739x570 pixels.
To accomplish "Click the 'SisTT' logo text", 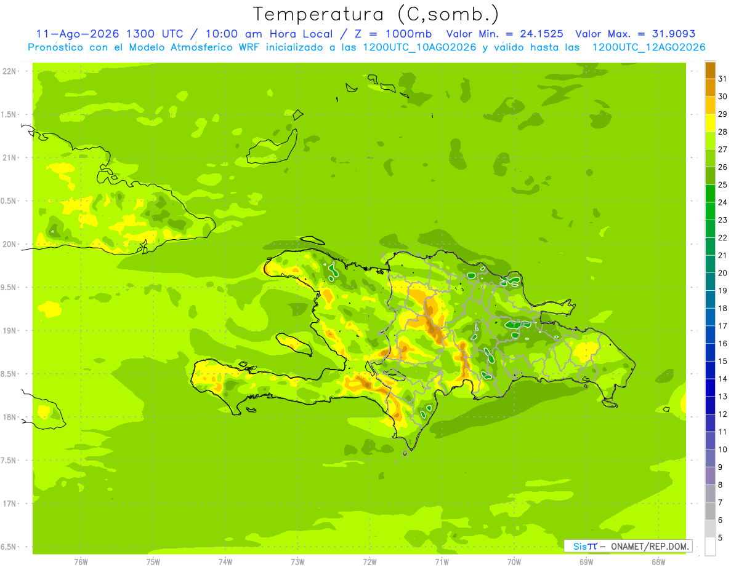I will (x=585, y=546).
